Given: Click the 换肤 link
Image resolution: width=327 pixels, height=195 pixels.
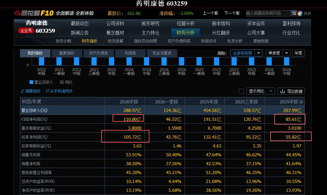Looking at the screenshot, I should click(x=307, y=13).
